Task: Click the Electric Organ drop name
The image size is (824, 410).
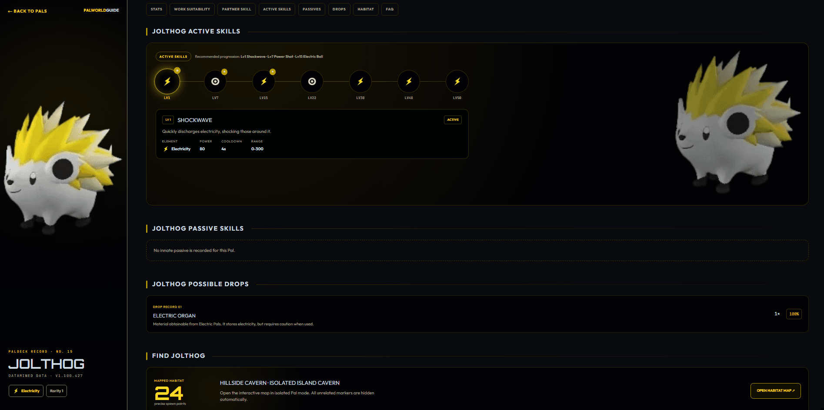Action: tap(174, 316)
